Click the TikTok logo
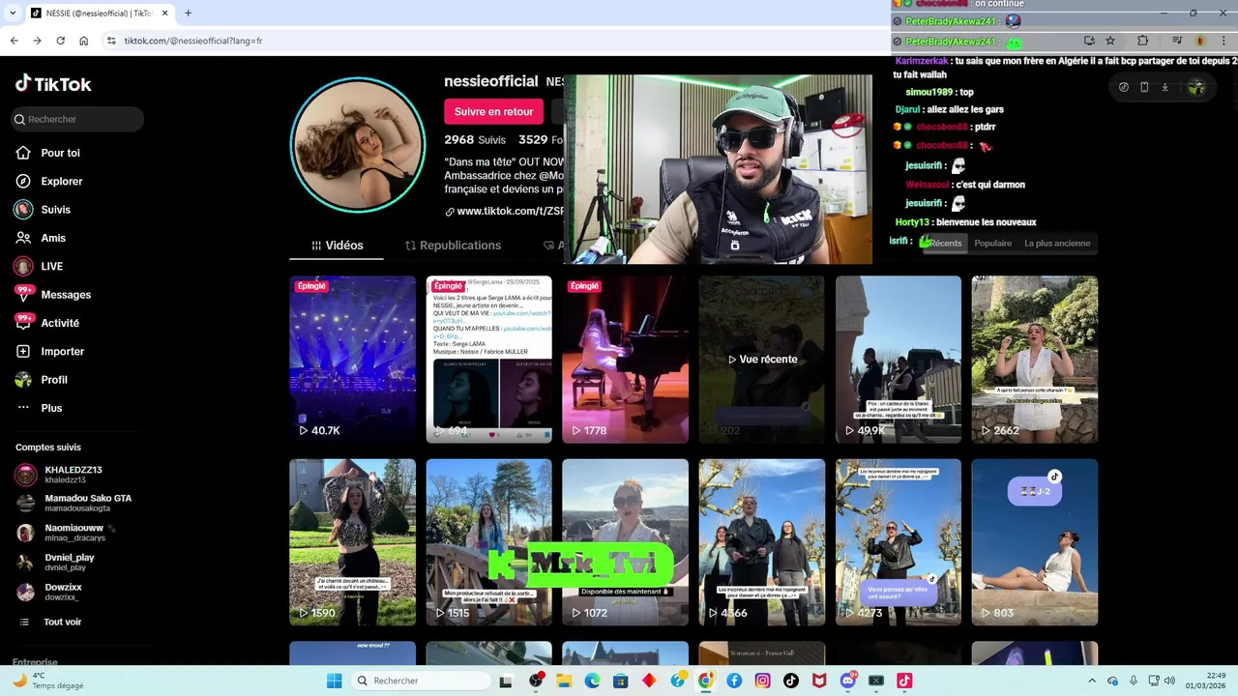Image resolution: width=1238 pixels, height=696 pixels. (x=53, y=84)
